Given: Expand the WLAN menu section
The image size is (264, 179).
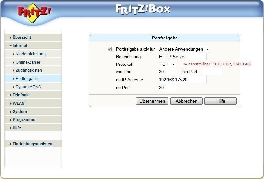Looking at the screenshot, I should 33,103.
